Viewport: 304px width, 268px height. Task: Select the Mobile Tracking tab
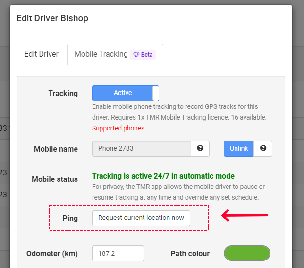point(115,54)
